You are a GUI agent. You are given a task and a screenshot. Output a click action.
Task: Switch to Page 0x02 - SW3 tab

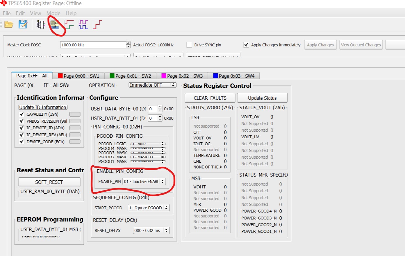pyautogui.click(x=182, y=76)
